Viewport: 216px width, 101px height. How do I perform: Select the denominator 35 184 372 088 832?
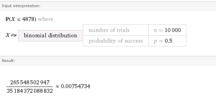tap(30, 91)
